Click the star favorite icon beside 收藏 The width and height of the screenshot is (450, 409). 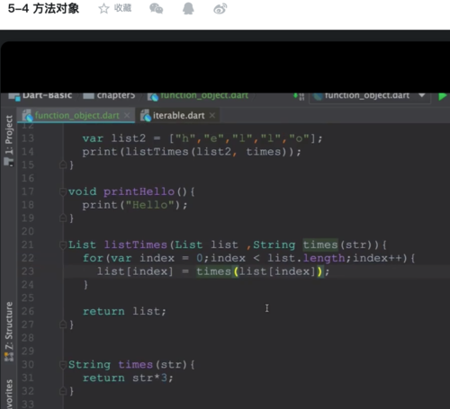click(x=103, y=8)
